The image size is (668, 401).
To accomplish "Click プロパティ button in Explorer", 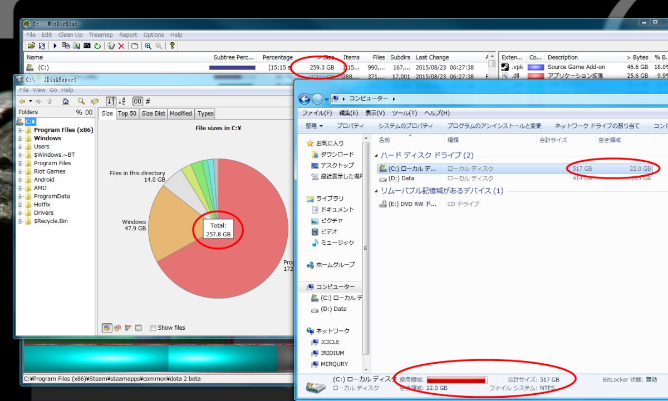I will pyautogui.click(x=350, y=126).
